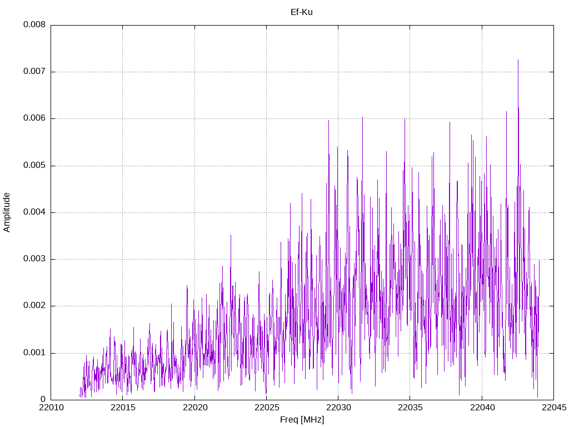Click the 22040 x-axis tick label
This screenshot has height=427, width=569.
(482, 408)
